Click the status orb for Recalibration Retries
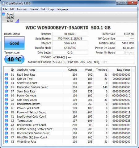 (x=6, y=104)
